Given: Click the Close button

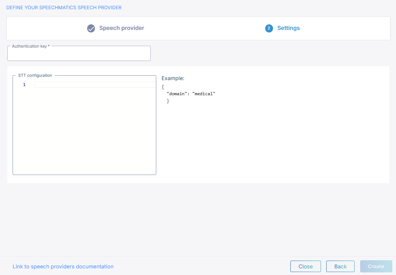Looking at the screenshot, I should 305,267.
